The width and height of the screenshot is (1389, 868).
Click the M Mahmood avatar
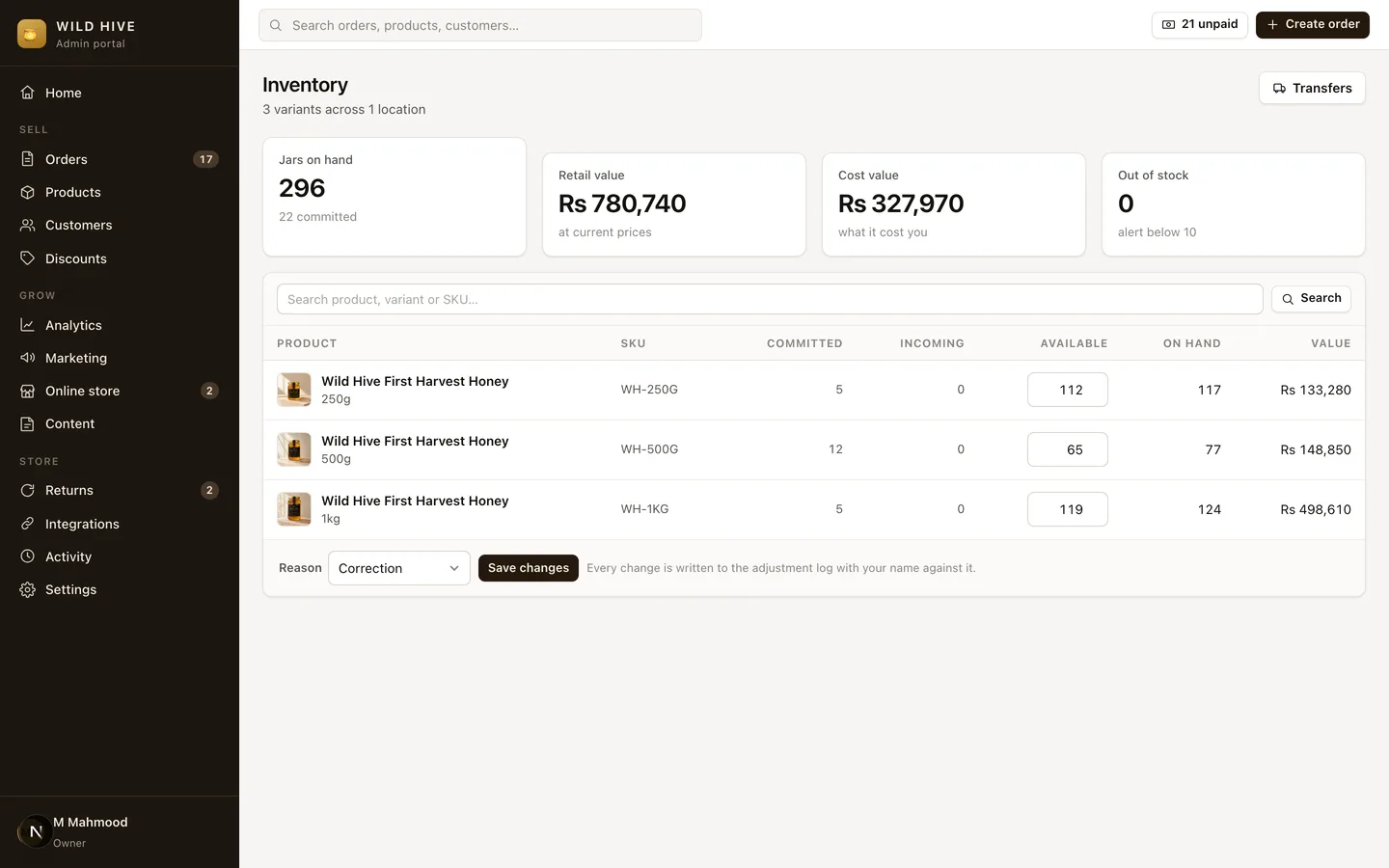tap(35, 831)
